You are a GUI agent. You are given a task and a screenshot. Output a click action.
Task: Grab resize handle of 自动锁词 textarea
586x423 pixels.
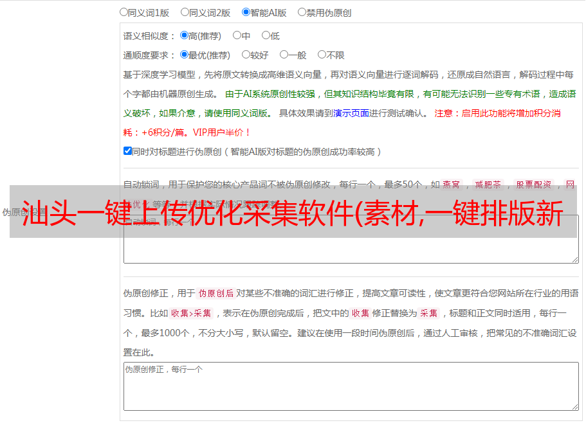click(x=575, y=260)
